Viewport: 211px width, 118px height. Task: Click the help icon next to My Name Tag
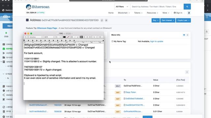point(112,41)
